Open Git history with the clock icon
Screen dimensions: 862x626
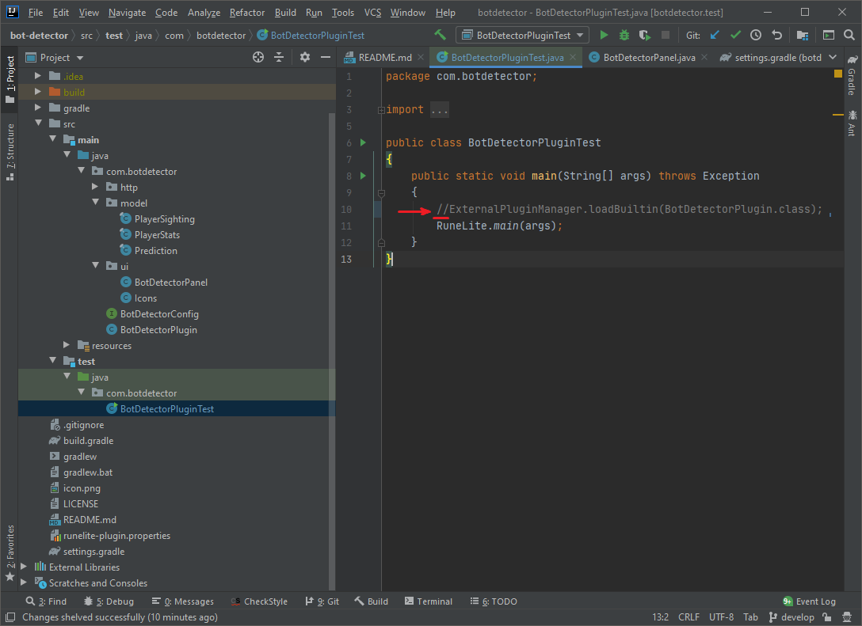756,36
